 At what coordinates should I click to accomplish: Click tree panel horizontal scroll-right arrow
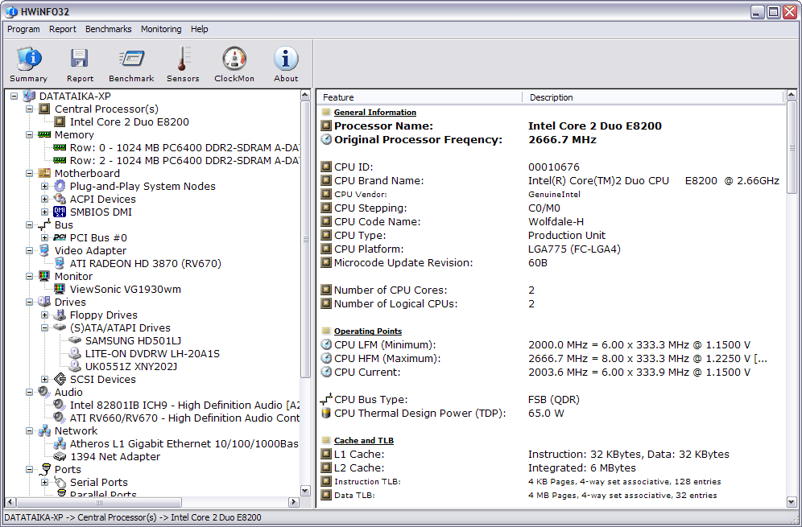point(294,502)
